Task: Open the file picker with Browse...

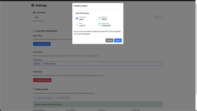Action: (x=38, y=64)
